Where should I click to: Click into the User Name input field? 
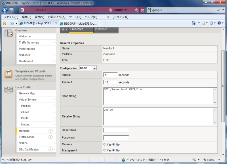[x=116, y=130]
